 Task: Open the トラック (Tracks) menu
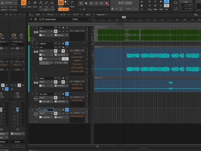tap(65, 15)
